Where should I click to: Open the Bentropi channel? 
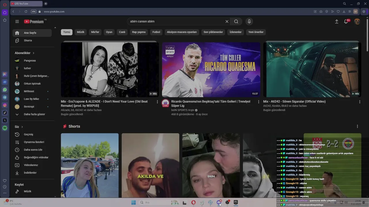(x=32, y=107)
